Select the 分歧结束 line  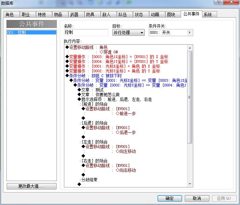click(x=89, y=180)
